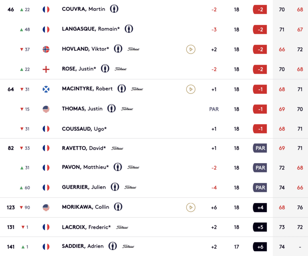This screenshot has width=308, height=256.
Task: Play video highlights for Hovland, Viktor
Action: tap(190, 49)
